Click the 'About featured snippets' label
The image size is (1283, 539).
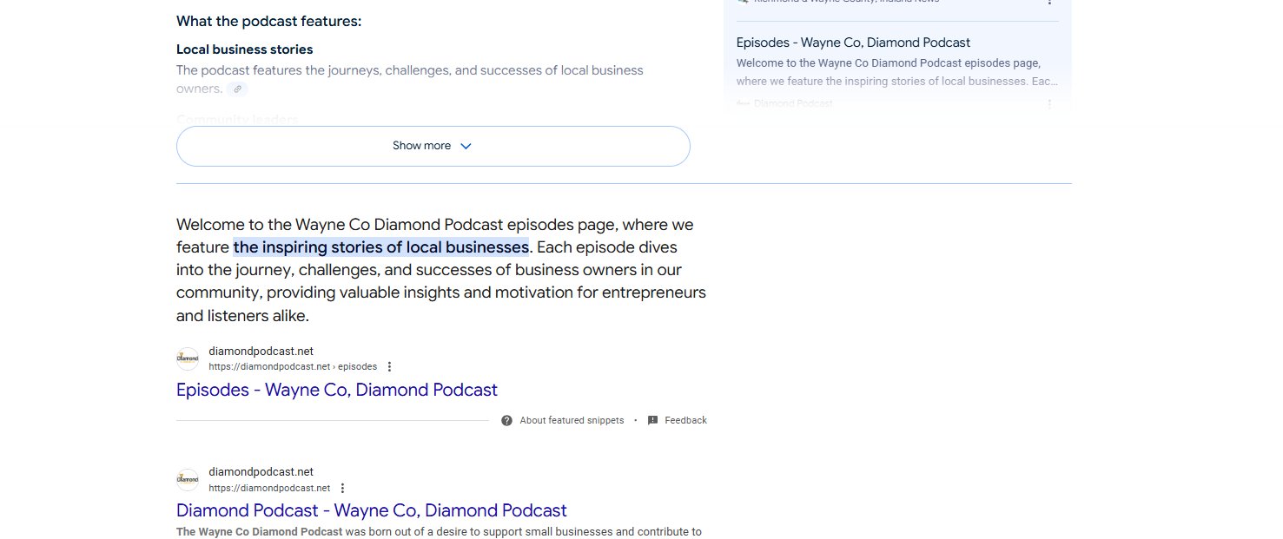pos(571,420)
